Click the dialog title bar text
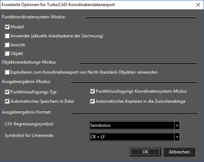This screenshot has height=162, width=204. (58, 5)
